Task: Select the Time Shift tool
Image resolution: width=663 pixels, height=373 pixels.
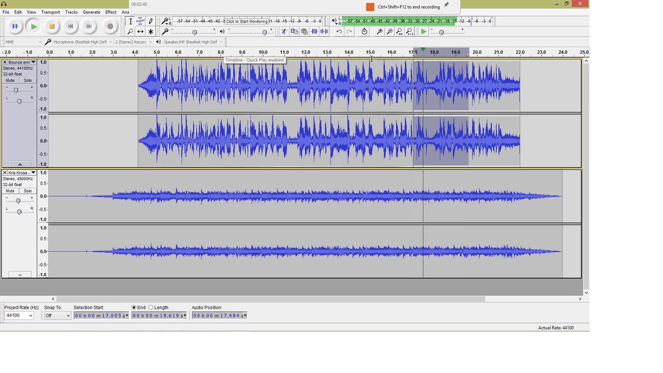Action: point(140,32)
